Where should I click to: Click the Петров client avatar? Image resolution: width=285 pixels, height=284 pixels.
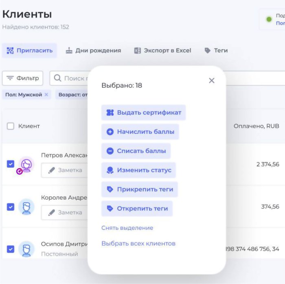pyautogui.click(x=26, y=165)
